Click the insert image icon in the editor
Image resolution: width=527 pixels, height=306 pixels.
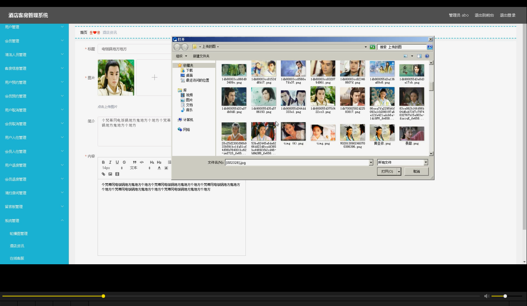point(110,174)
